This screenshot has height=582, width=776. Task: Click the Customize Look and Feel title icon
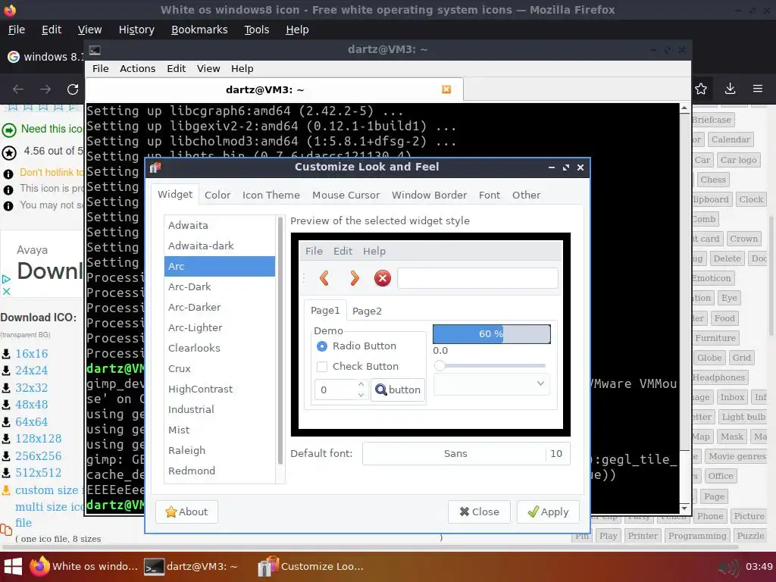pyautogui.click(x=155, y=167)
